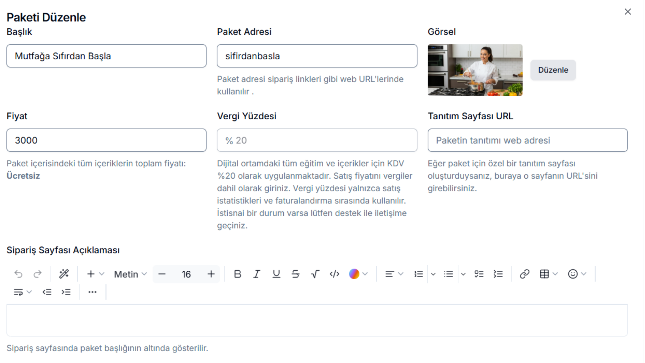
Task: Insert a hyperlink using the link icon
Action: (x=524, y=274)
